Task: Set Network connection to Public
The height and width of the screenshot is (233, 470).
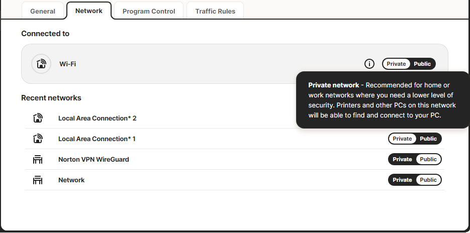Action: (x=428, y=180)
